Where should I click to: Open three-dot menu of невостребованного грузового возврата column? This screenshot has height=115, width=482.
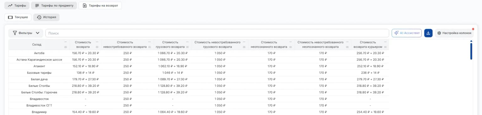pos(244,42)
